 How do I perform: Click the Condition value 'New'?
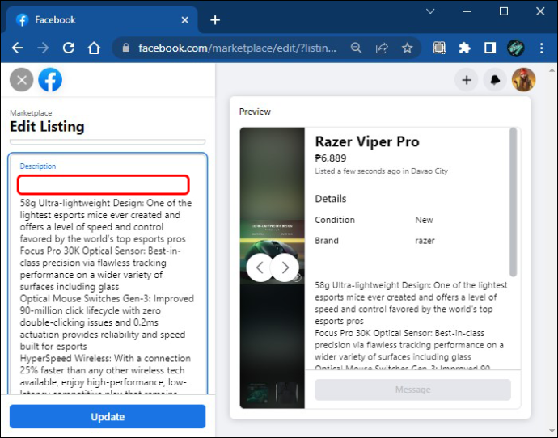click(424, 220)
